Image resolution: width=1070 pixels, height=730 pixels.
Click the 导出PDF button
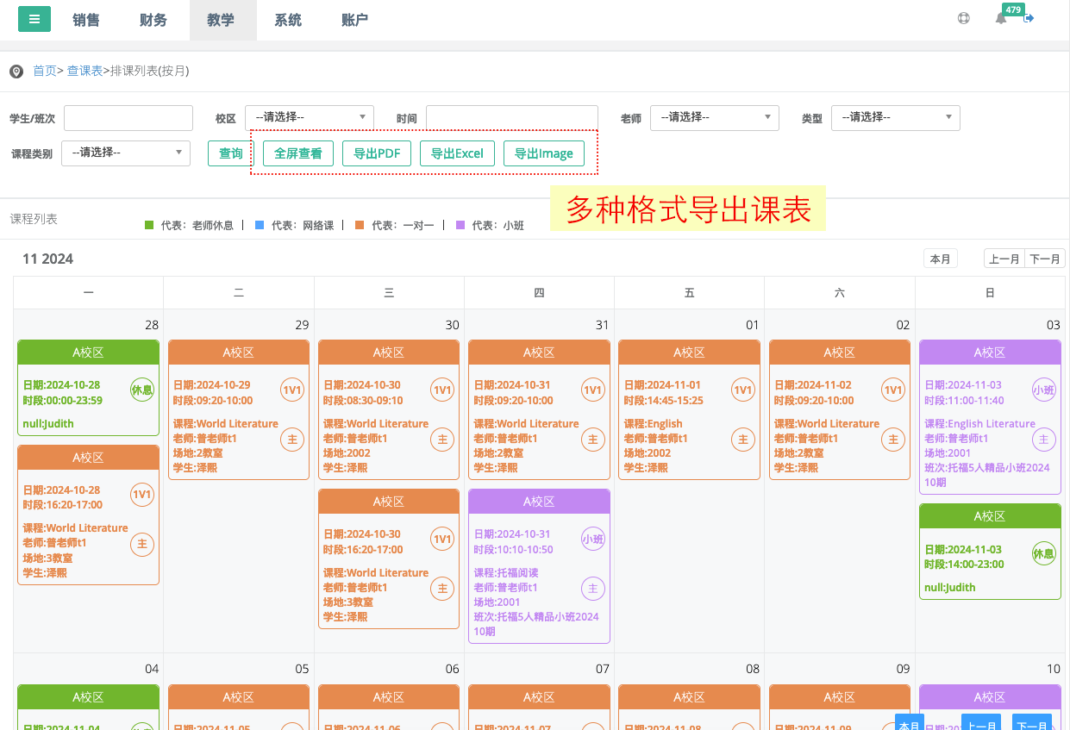(377, 153)
